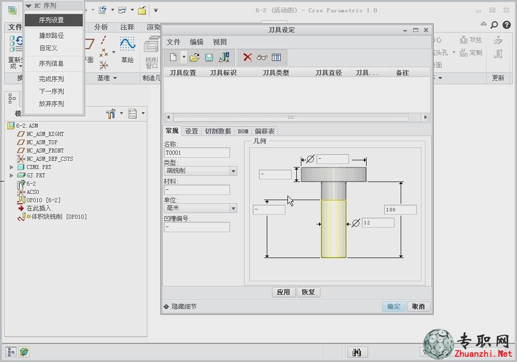
Task: Open 编辑 menu in tool dialog
Action: pyautogui.click(x=196, y=42)
